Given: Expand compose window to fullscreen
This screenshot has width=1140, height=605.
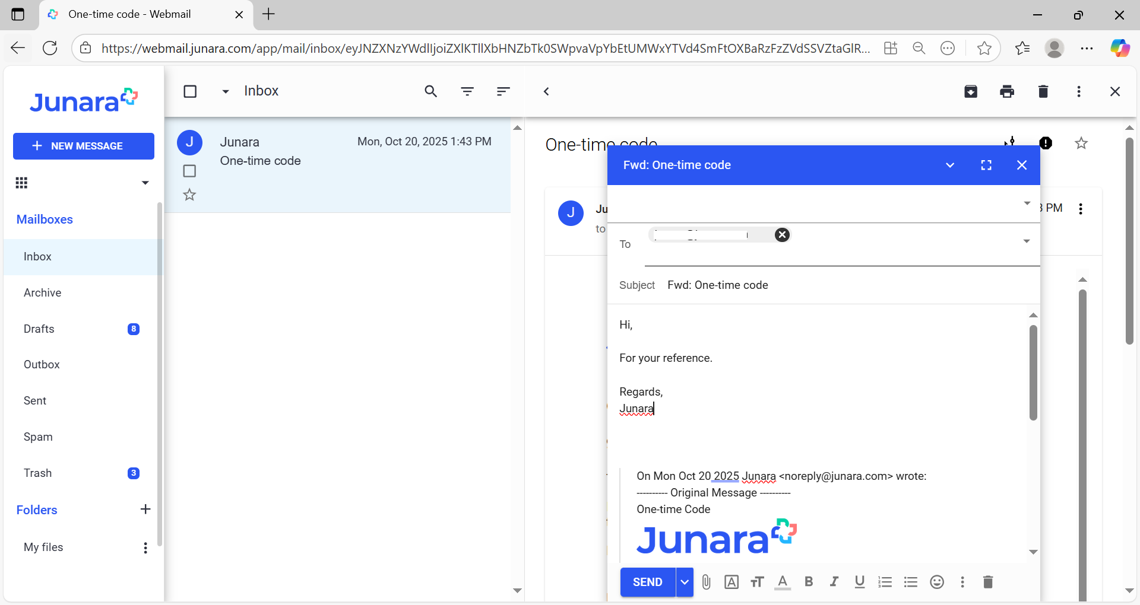Looking at the screenshot, I should [x=986, y=165].
